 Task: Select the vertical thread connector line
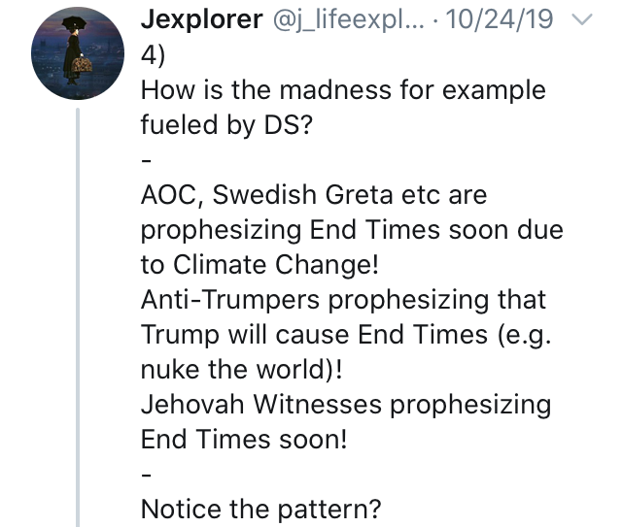(78, 317)
